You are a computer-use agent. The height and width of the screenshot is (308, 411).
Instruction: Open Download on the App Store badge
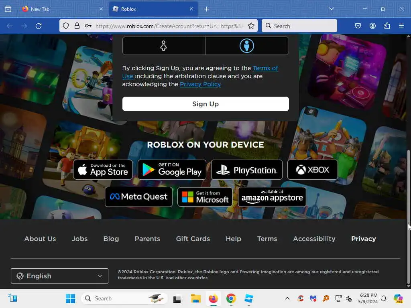[103, 170]
